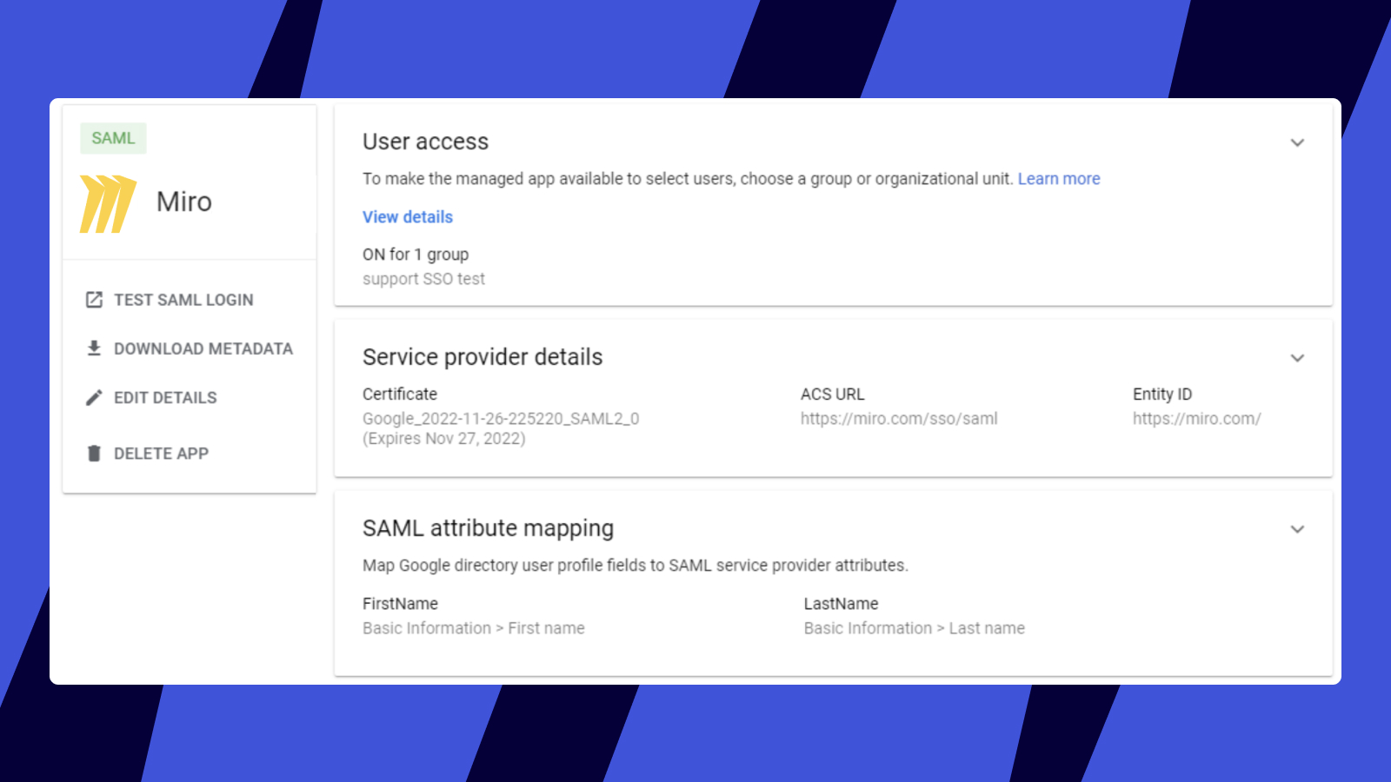This screenshot has width=1391, height=782.
Task: Click the yellow Miro logo icon
Action: pos(108,204)
